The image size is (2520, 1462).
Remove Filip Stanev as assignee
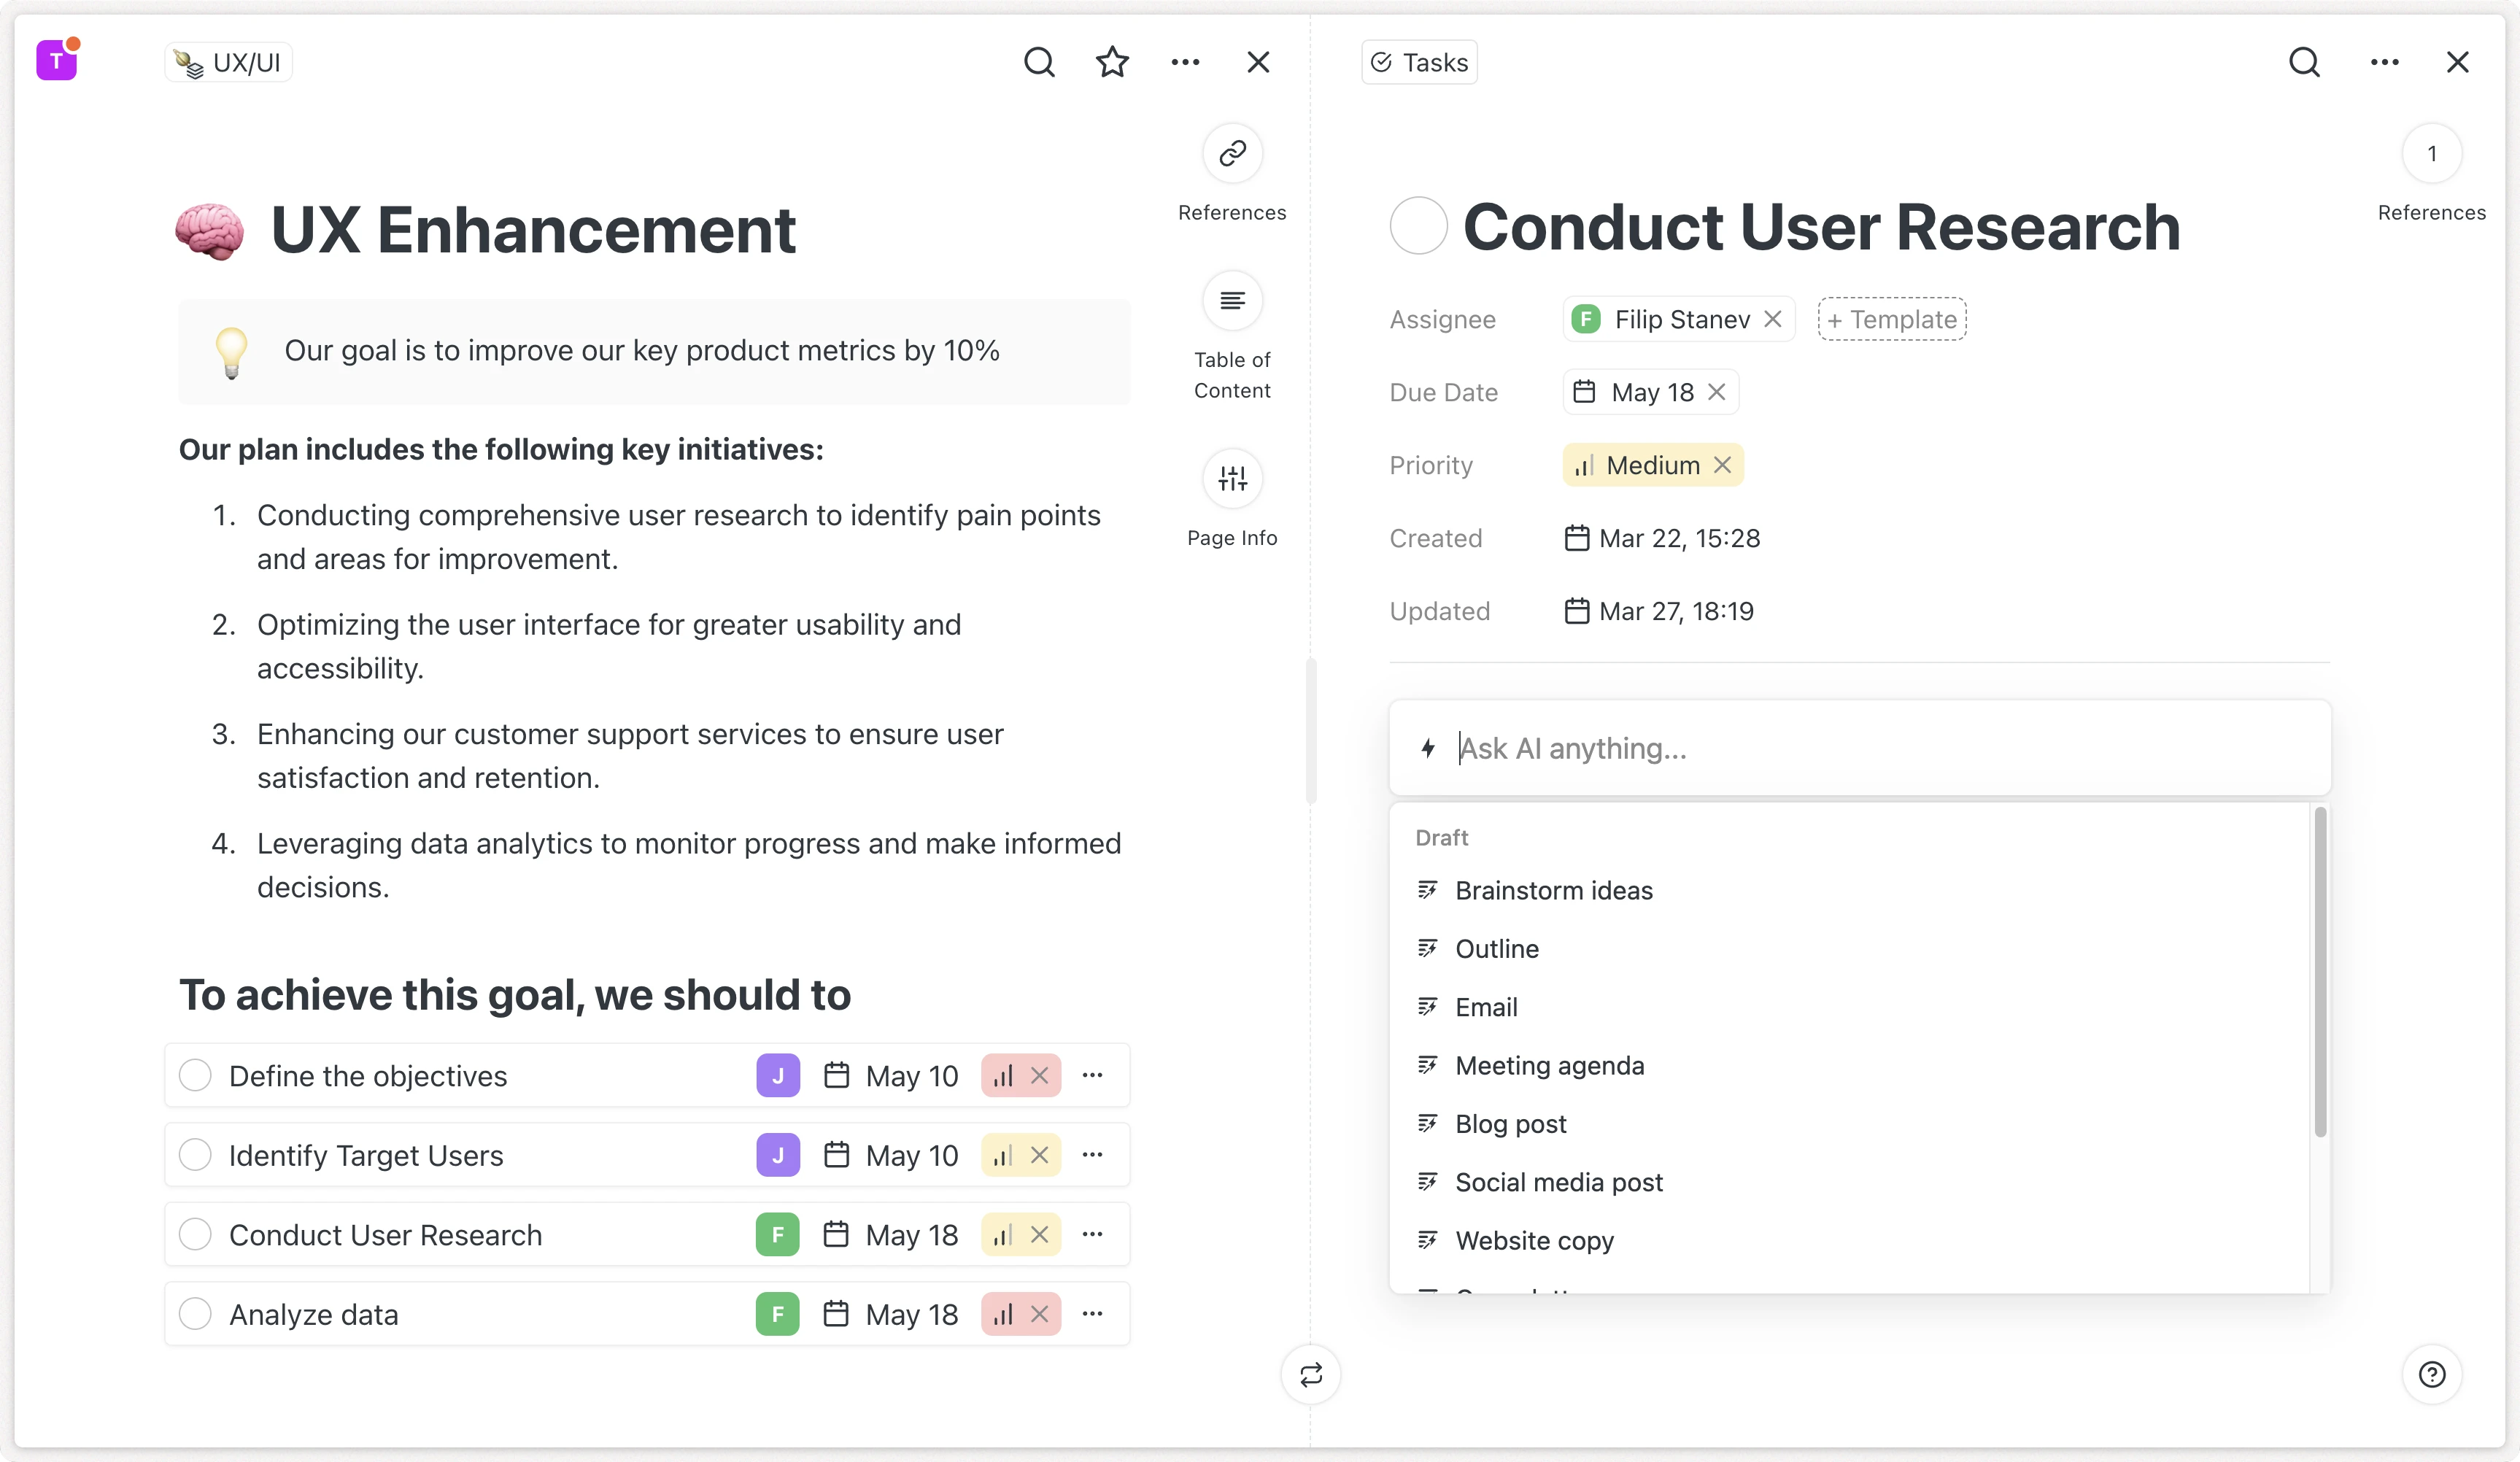(x=1773, y=319)
